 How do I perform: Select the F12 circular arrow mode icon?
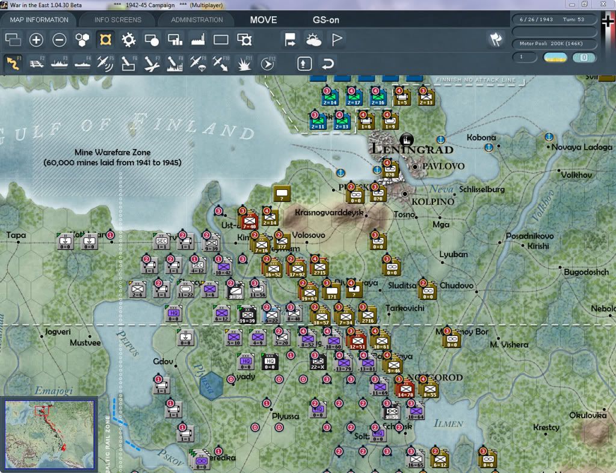(x=268, y=63)
